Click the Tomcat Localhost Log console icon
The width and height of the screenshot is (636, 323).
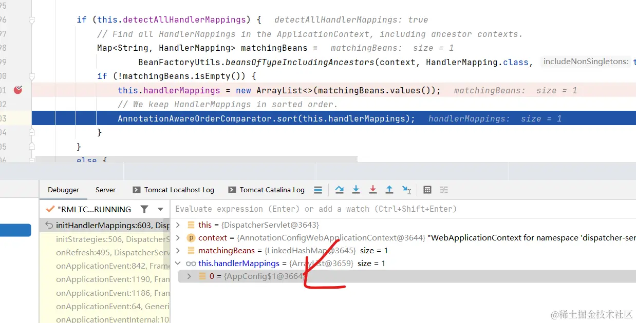(137, 190)
